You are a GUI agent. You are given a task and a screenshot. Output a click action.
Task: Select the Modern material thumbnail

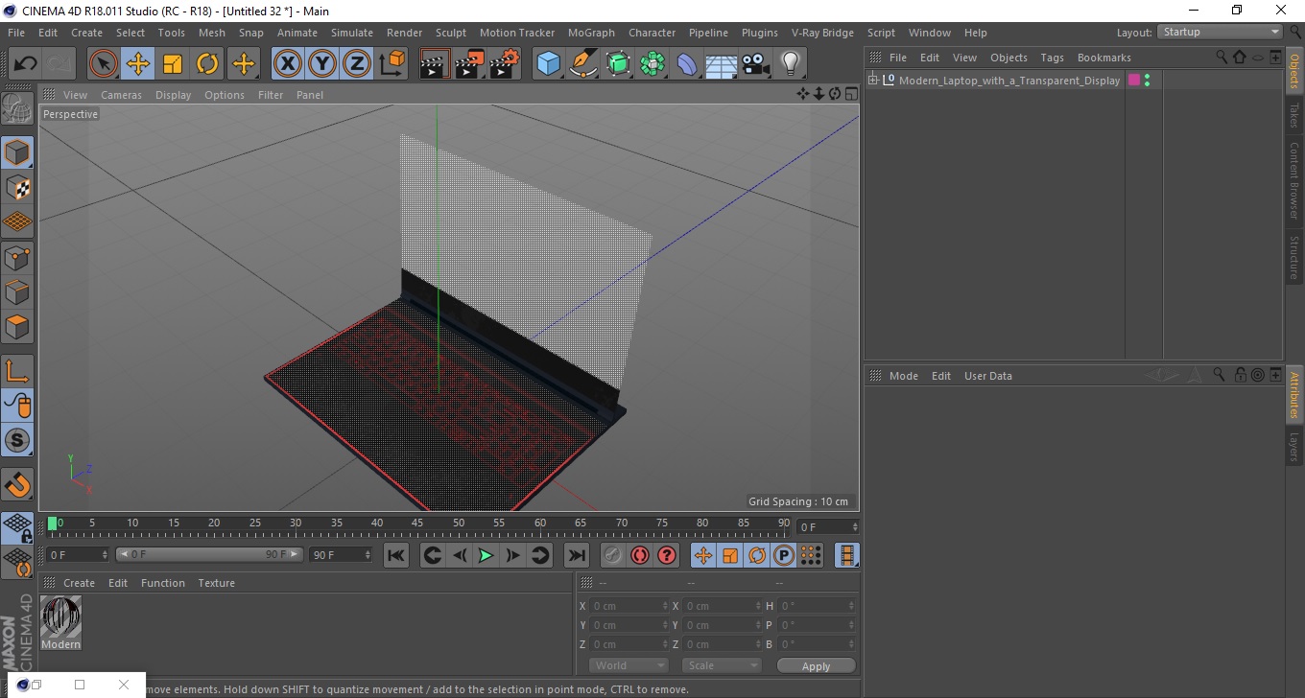(60, 617)
